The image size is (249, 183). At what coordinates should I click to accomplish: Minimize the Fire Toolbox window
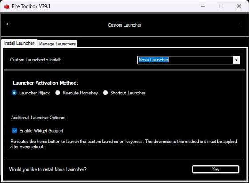[x=203, y=6]
